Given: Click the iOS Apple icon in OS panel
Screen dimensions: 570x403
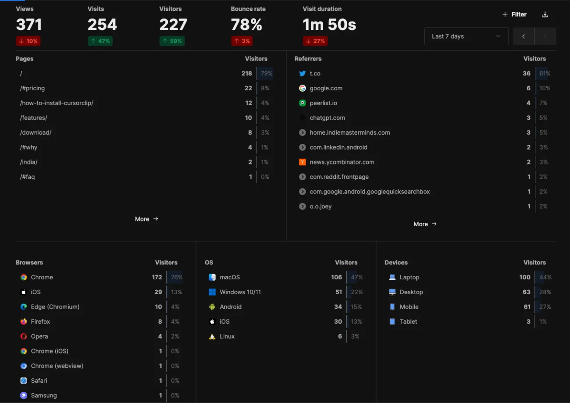Looking at the screenshot, I should click(x=212, y=321).
